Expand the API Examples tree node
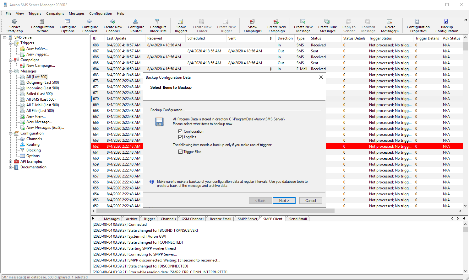Viewport: 469px width, 280px height. coord(11,162)
